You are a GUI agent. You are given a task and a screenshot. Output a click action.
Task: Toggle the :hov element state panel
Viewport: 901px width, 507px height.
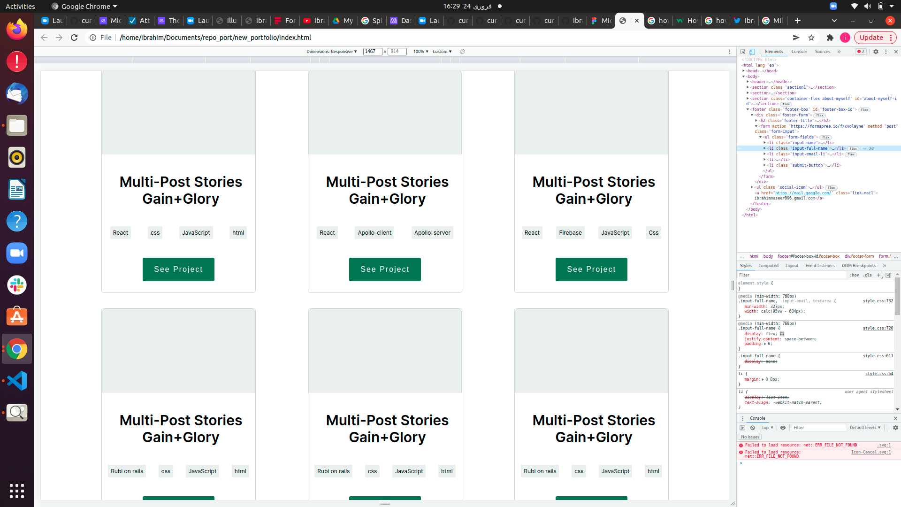[854, 275]
